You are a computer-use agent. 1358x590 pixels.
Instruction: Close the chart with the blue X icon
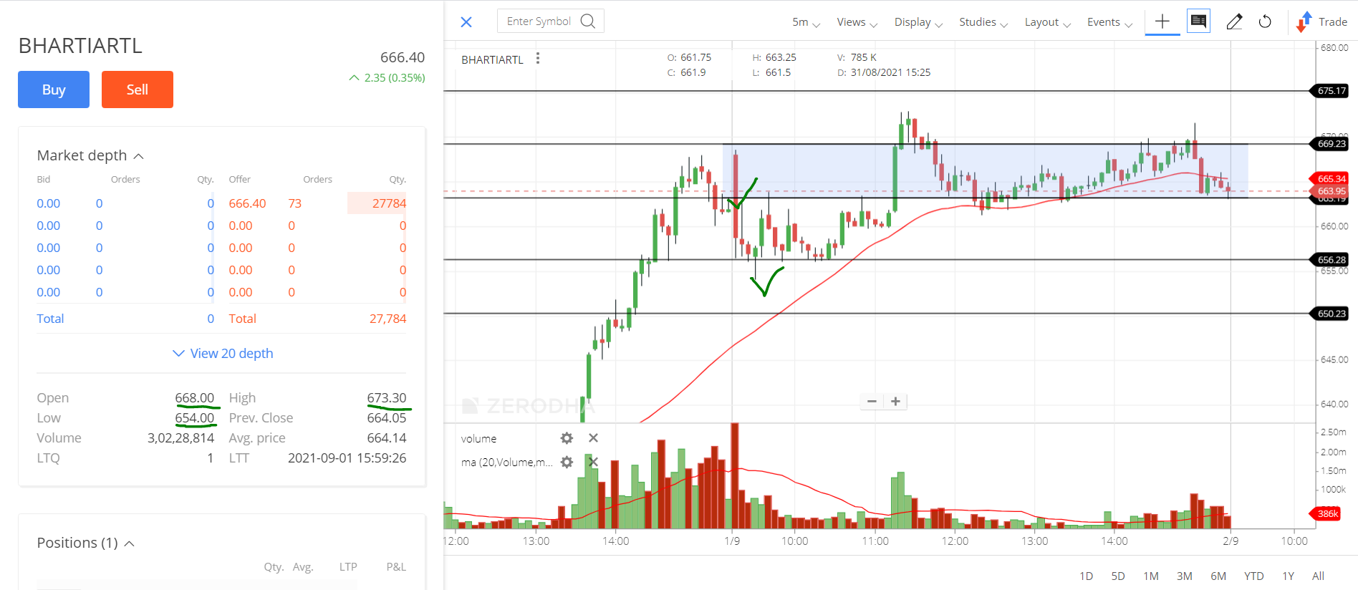click(466, 21)
